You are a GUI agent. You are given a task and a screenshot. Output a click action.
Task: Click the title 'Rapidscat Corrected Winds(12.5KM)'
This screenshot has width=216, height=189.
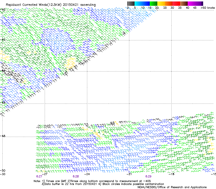pyautogui.click(x=34, y=5)
